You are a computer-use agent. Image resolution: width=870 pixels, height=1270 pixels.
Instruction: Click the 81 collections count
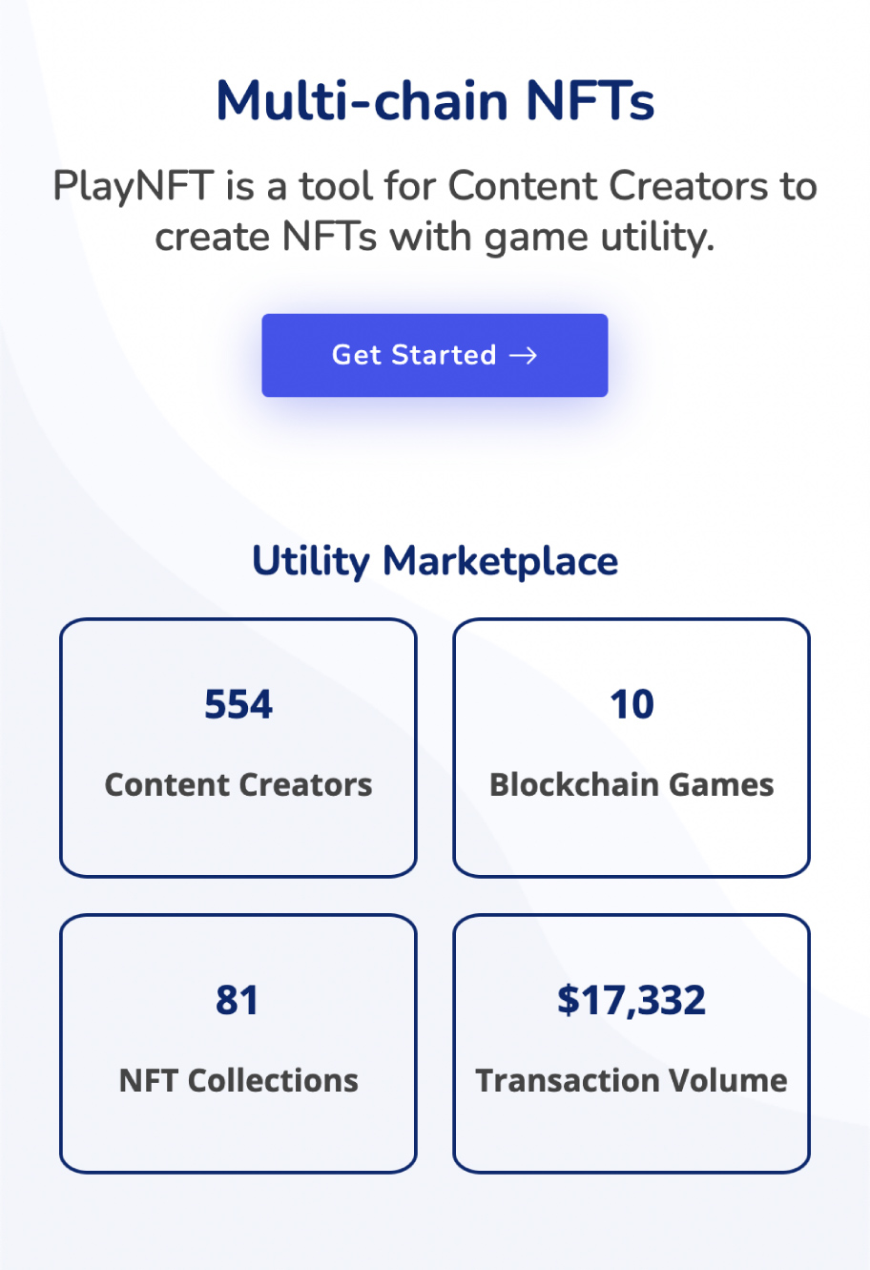click(238, 1001)
